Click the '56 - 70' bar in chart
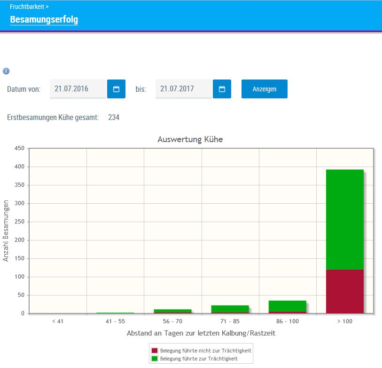 (x=172, y=311)
